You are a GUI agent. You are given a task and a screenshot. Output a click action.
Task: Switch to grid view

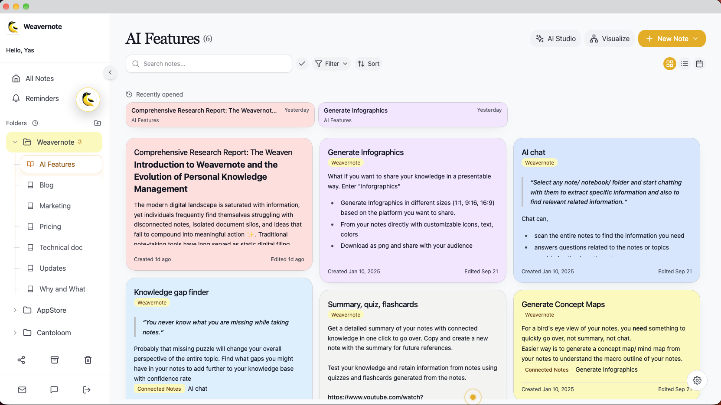[670, 64]
